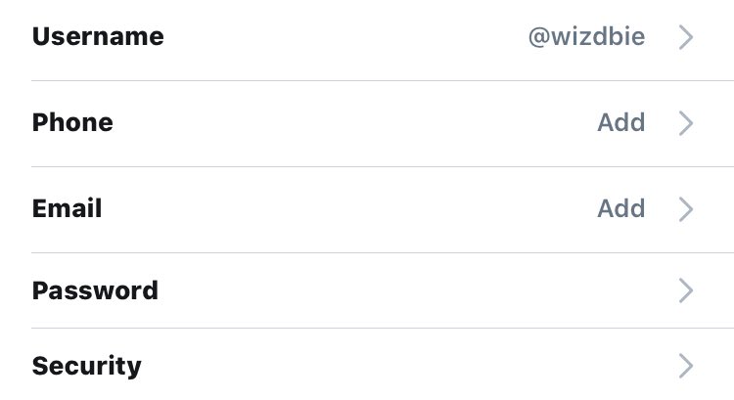The height and width of the screenshot is (400, 734).
Task: Click empty space in the Username row
Action: point(346,37)
